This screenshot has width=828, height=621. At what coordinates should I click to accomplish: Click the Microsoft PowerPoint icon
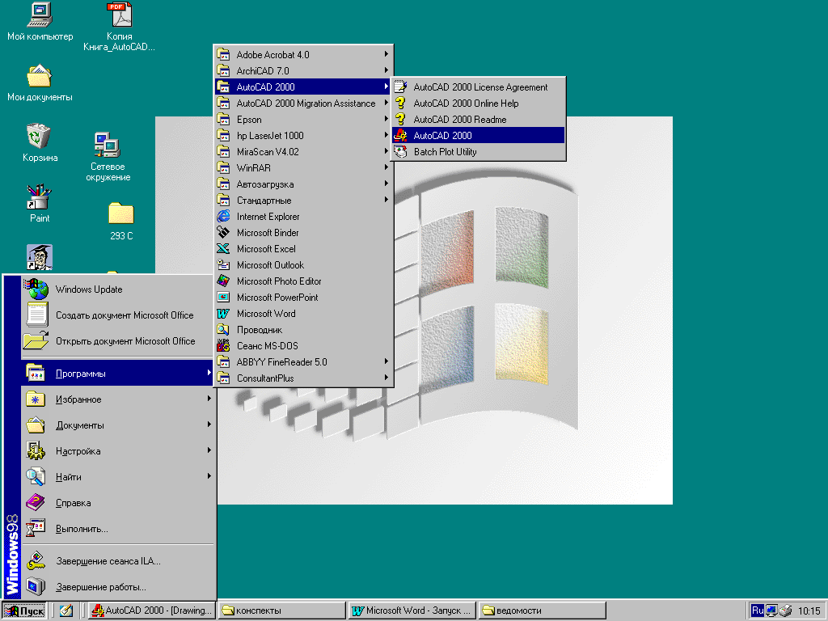(223, 298)
